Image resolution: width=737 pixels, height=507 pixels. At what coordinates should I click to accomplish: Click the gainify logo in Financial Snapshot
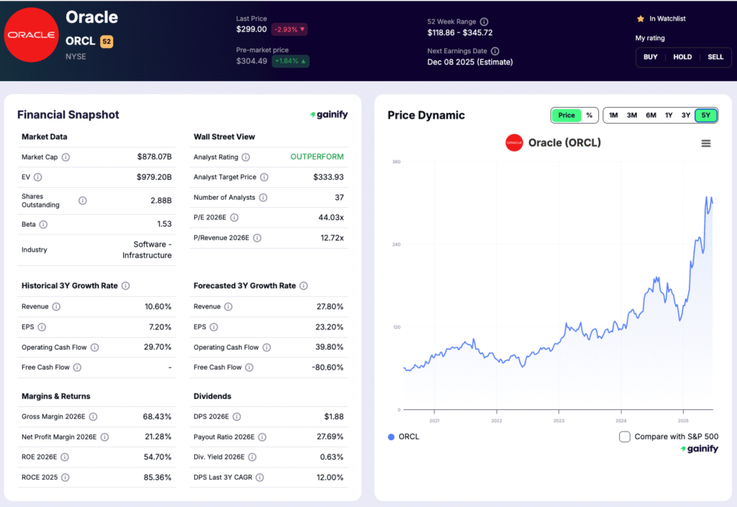pyautogui.click(x=329, y=114)
